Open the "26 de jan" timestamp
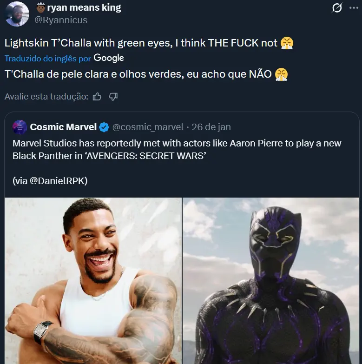The image size is (362, 364). click(211, 127)
